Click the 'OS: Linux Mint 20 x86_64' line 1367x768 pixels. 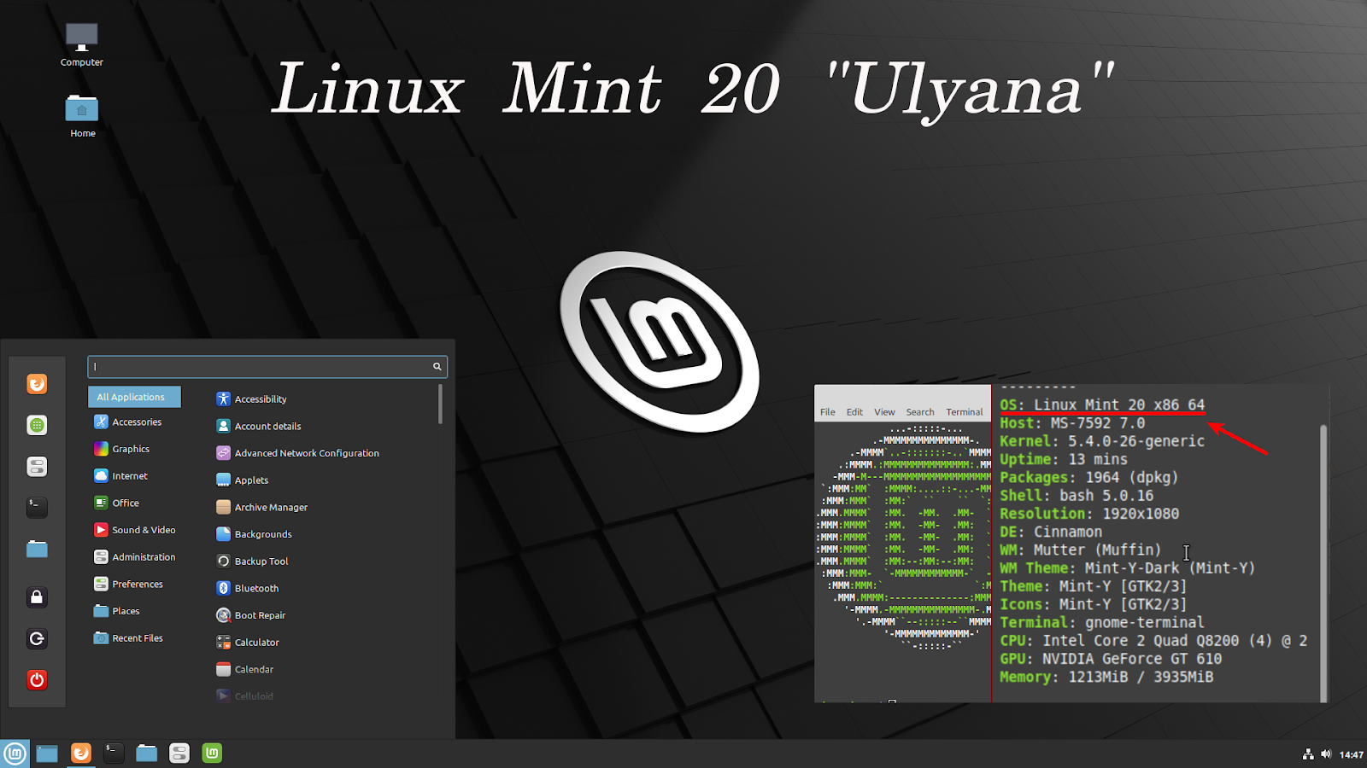pos(1102,405)
